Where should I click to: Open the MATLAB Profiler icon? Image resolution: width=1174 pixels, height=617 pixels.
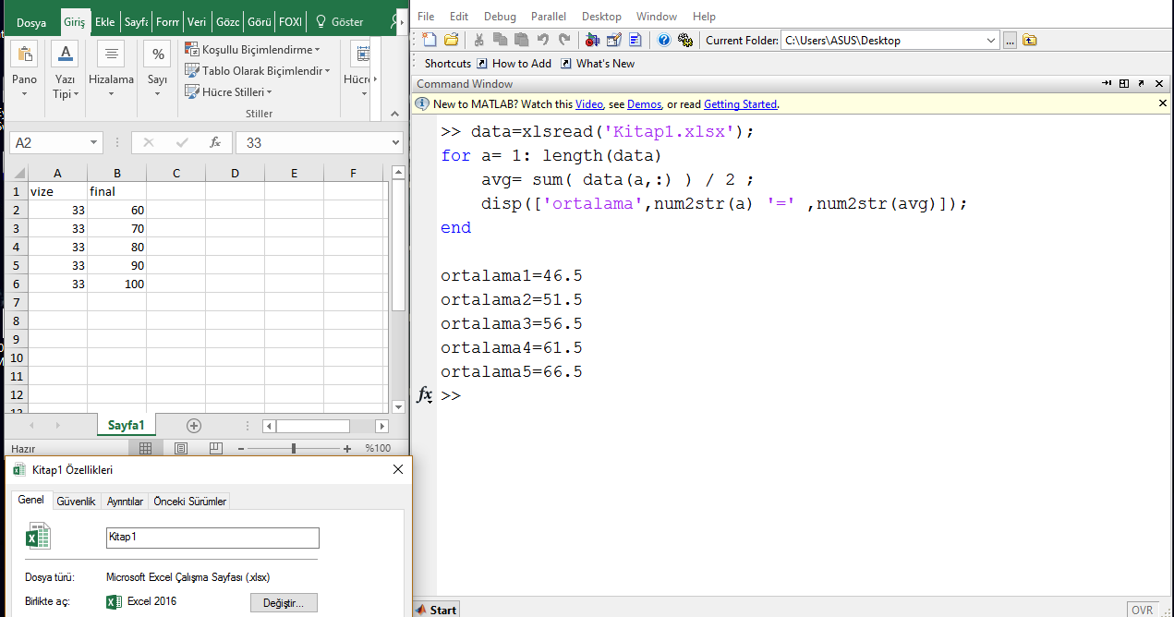click(x=635, y=40)
